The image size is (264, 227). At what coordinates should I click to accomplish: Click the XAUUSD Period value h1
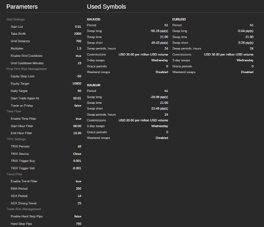coord(166,25)
